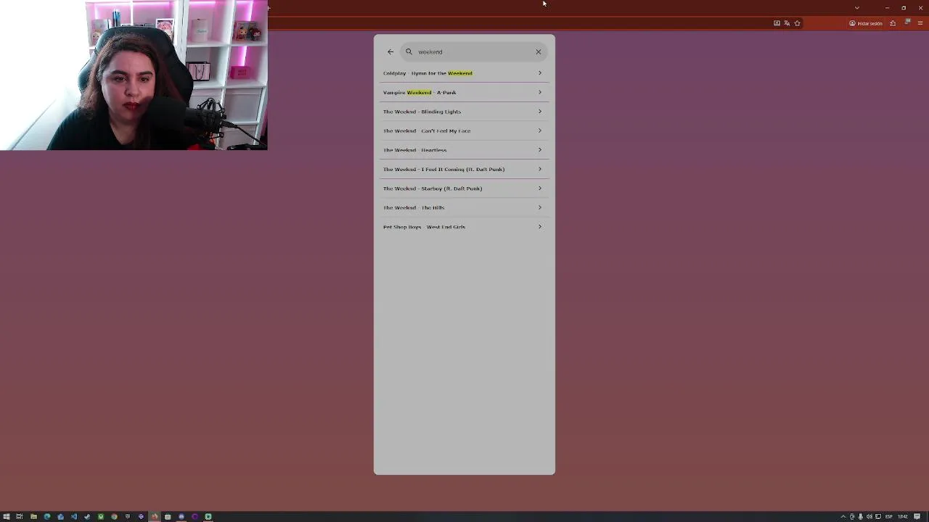Viewport: 929px width, 522px height.
Task: Select The Weeknd - The Hills
Action: click(x=464, y=207)
